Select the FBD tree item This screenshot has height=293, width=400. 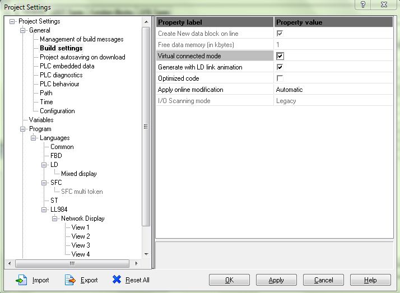pyautogui.click(x=56, y=156)
